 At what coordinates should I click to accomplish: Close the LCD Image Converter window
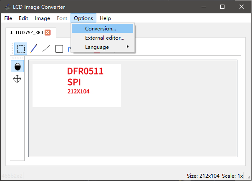click(242, 7)
